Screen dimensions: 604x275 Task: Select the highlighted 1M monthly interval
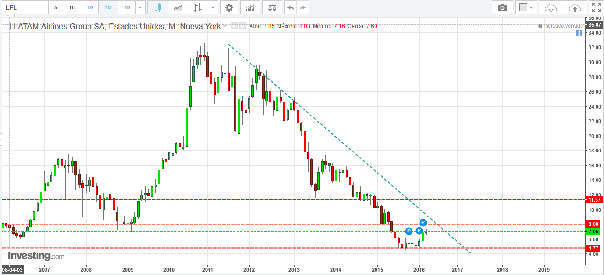click(x=108, y=7)
